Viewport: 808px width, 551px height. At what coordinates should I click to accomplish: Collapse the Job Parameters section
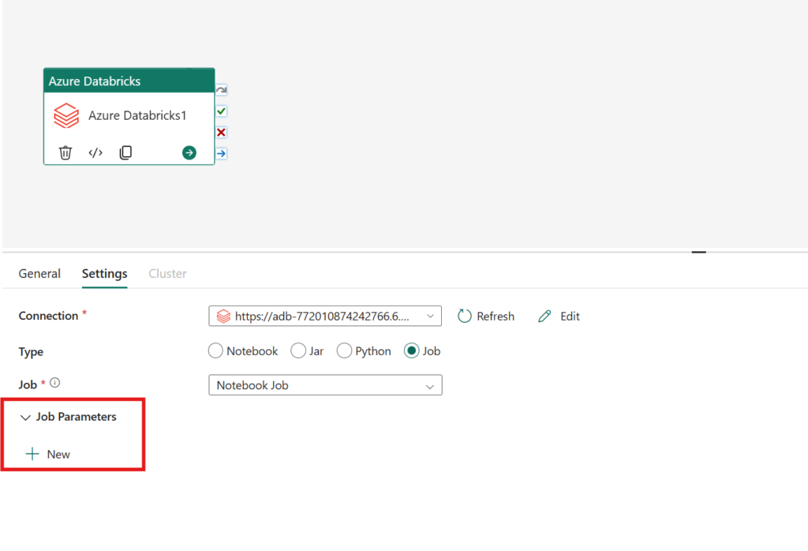25,417
